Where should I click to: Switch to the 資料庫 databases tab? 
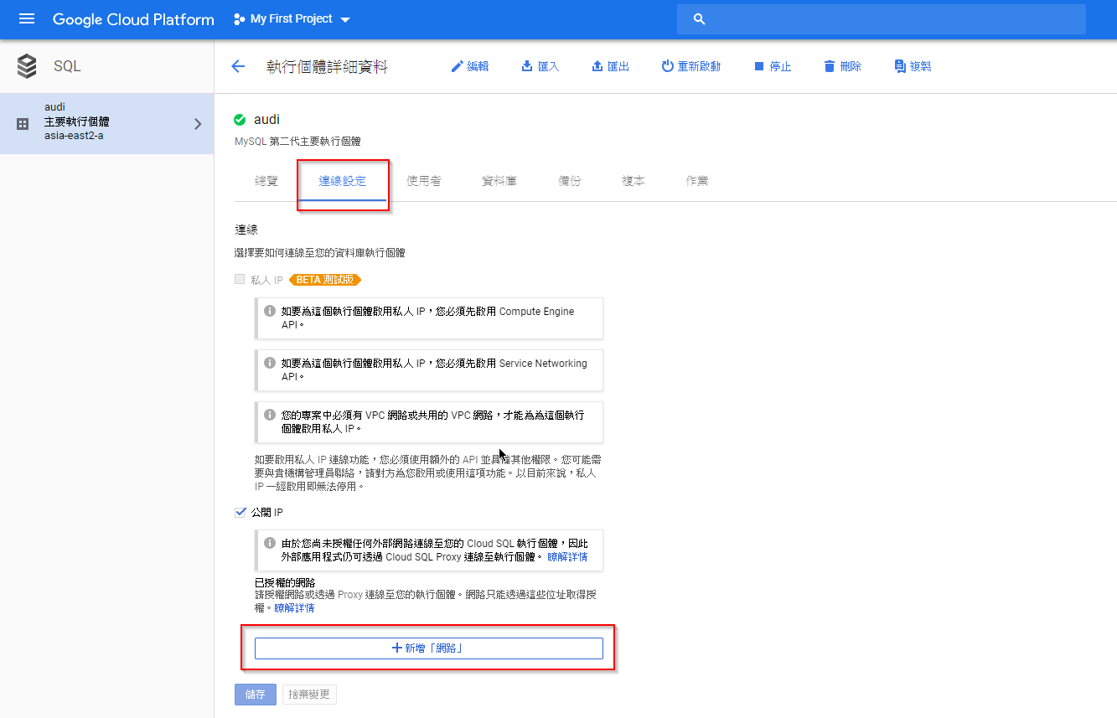click(x=499, y=181)
